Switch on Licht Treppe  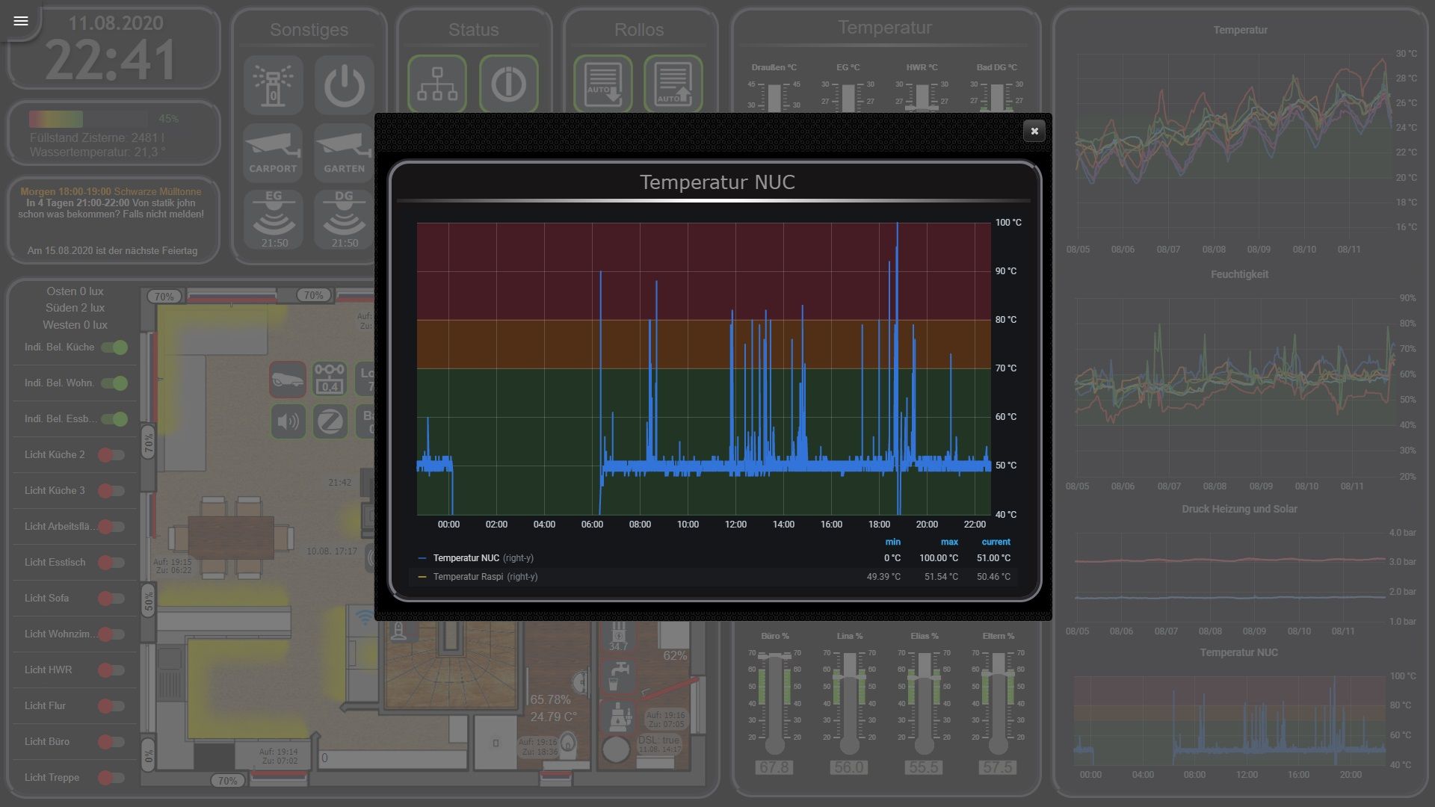111,778
